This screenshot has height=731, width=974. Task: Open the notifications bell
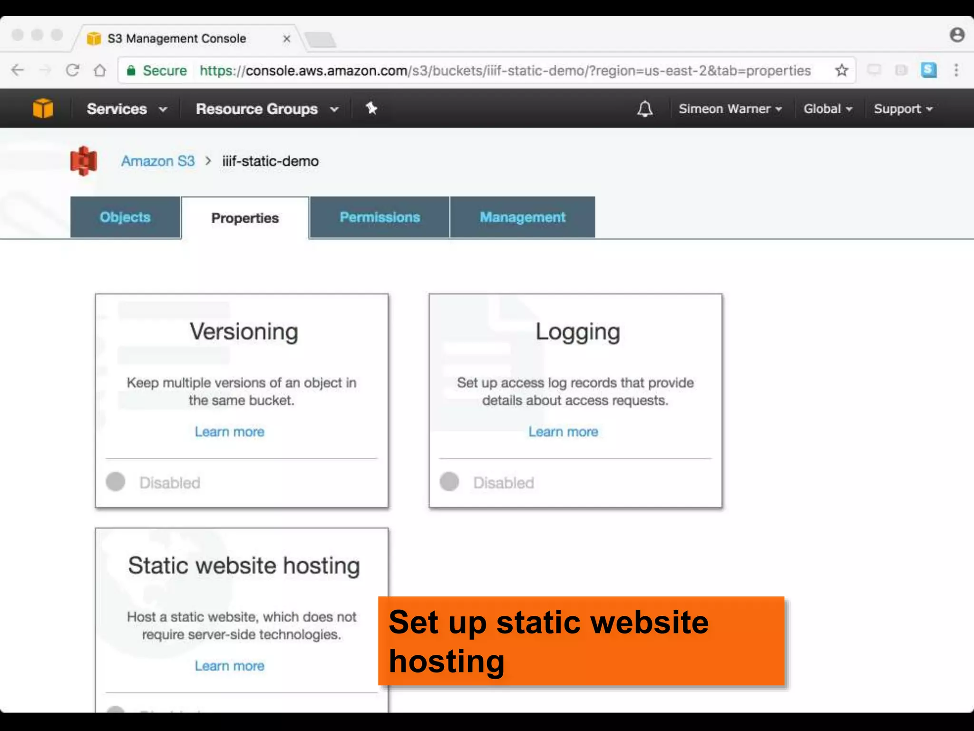[x=645, y=109]
